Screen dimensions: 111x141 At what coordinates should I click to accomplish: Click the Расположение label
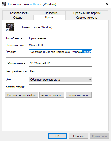(16, 45)
